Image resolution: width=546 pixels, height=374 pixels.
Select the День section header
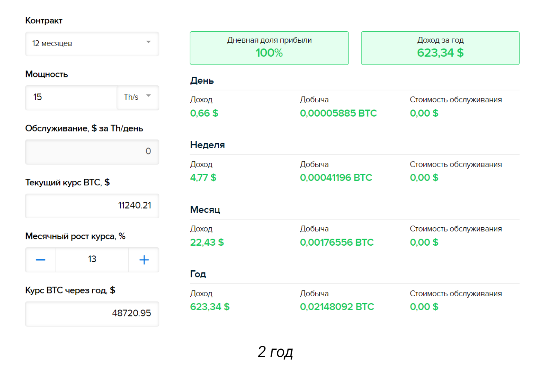202,81
